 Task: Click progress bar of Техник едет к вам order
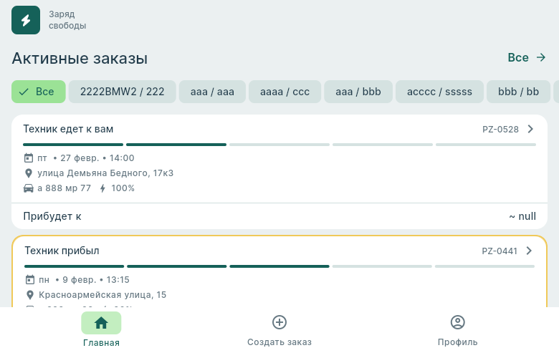pos(279,145)
